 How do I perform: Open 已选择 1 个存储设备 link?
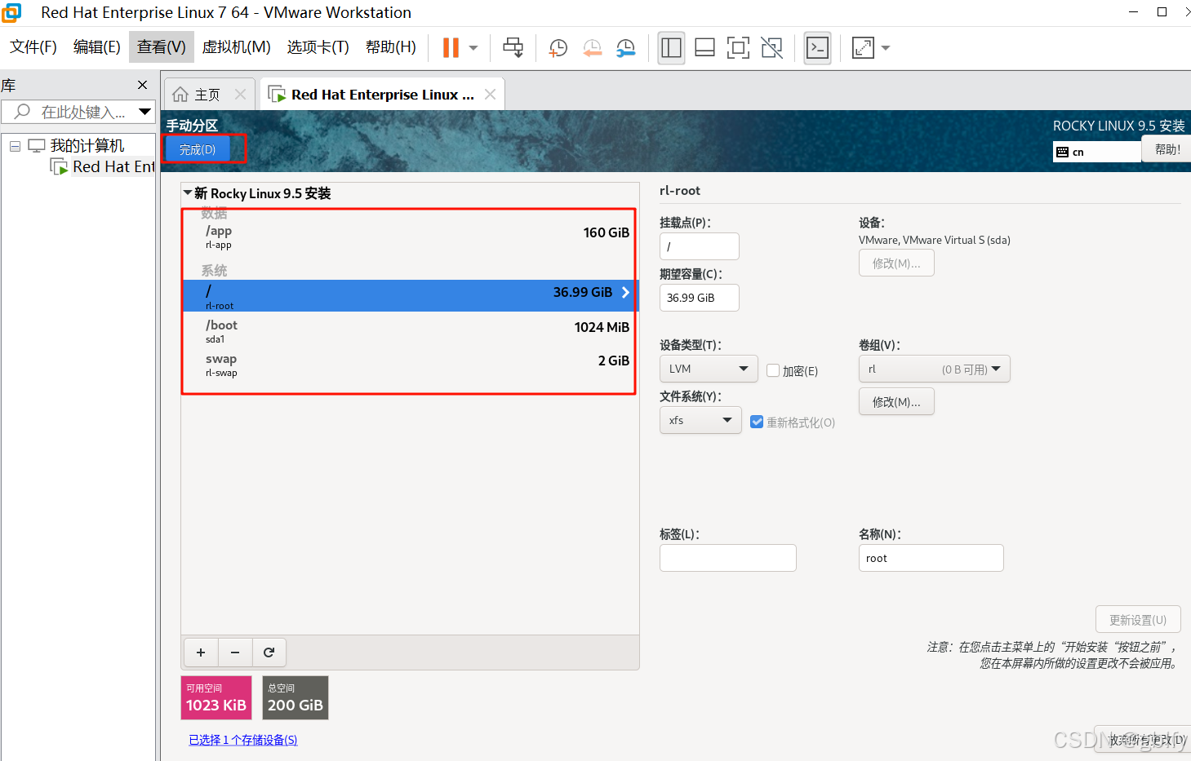coord(243,740)
